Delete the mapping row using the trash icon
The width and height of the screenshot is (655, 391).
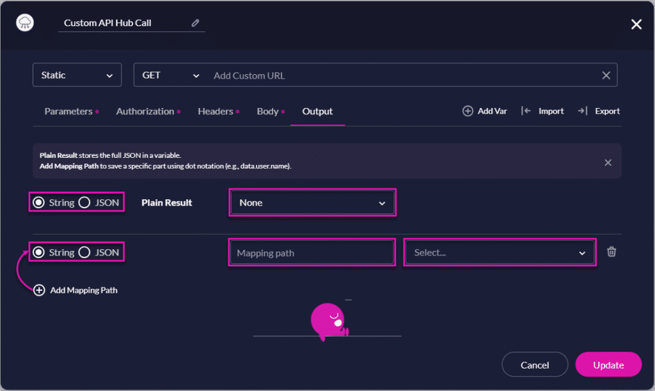point(612,252)
